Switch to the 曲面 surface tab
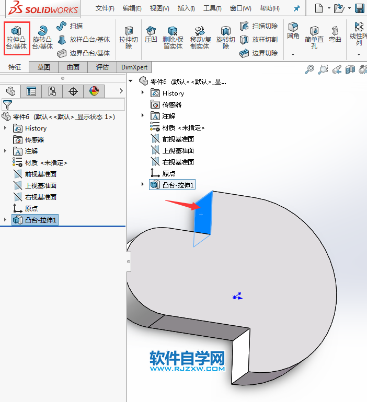This screenshot has height=402, width=367. pyautogui.click(x=73, y=67)
